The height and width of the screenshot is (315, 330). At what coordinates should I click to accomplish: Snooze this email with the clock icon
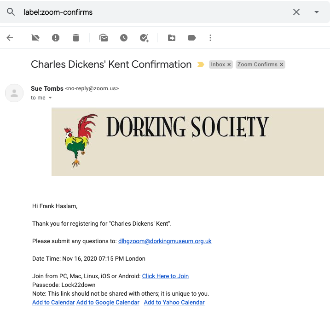124,38
